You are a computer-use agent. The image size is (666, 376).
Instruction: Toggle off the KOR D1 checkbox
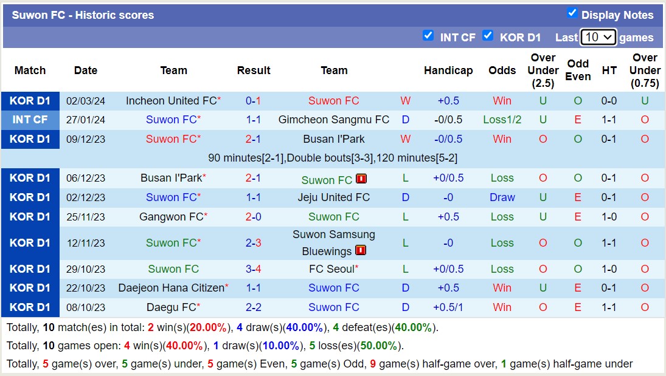coord(488,36)
